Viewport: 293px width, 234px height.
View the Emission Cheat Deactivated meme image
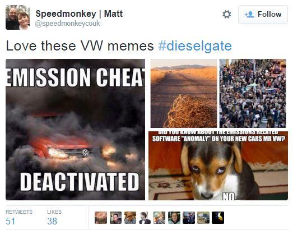75,130
